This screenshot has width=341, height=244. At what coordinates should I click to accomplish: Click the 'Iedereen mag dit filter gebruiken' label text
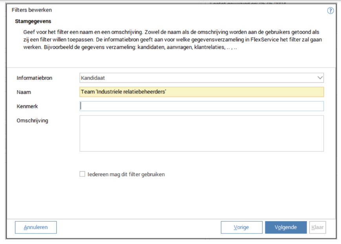[x=126, y=174]
